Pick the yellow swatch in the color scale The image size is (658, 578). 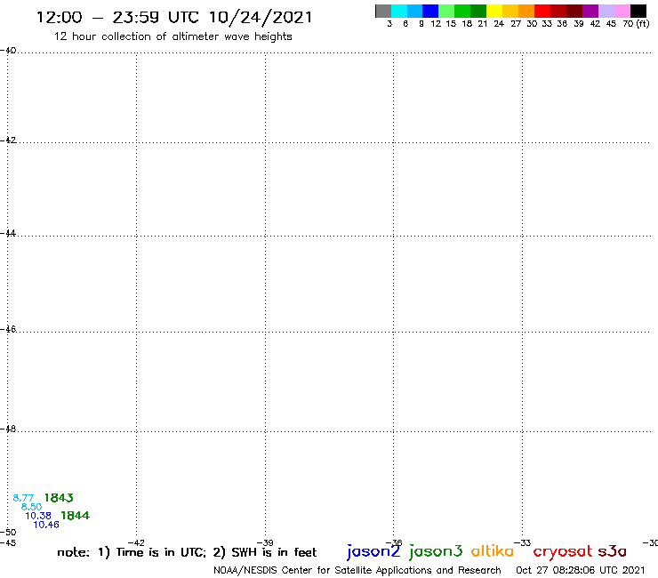point(494,11)
